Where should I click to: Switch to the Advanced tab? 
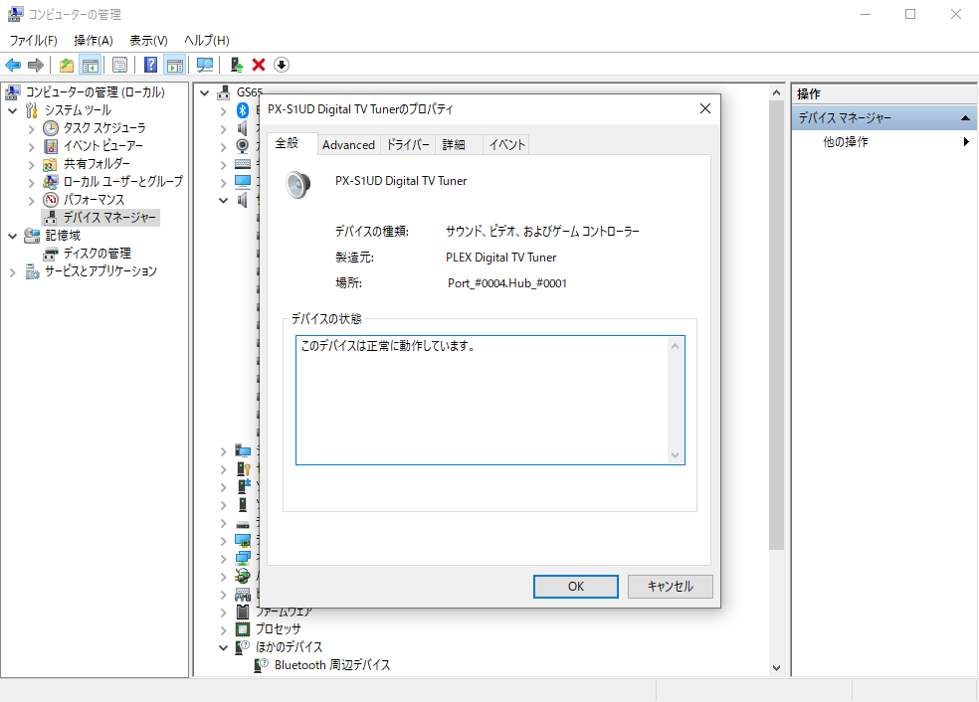point(348,145)
